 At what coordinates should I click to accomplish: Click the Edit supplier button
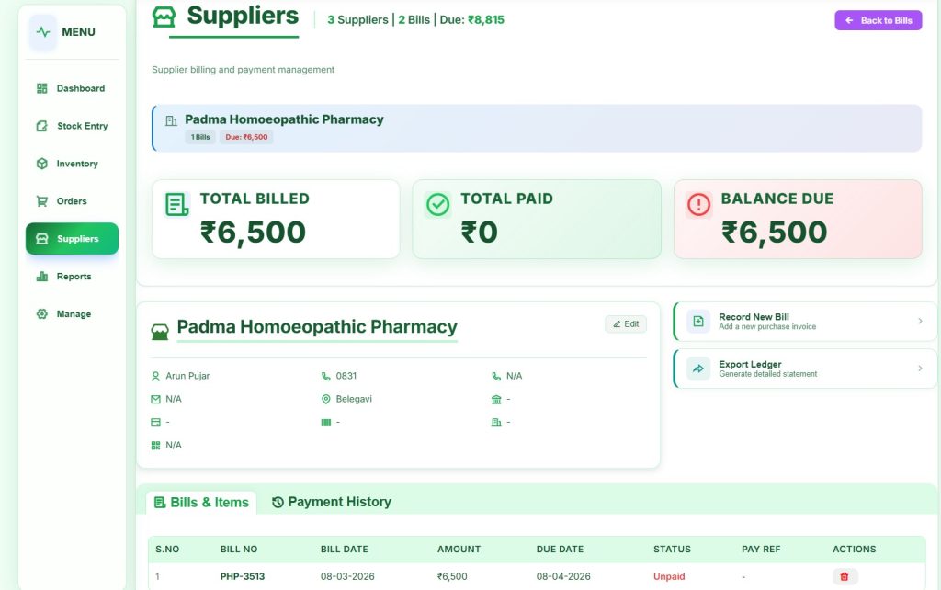tap(626, 324)
